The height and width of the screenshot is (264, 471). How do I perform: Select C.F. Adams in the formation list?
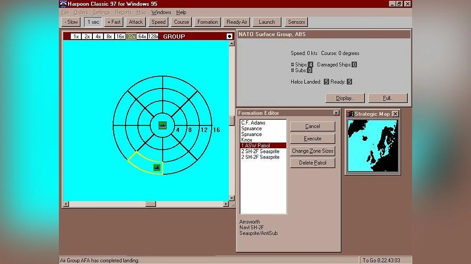point(263,123)
